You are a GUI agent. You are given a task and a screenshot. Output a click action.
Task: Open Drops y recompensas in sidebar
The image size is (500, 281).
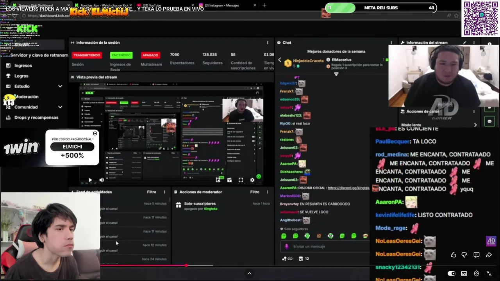(36, 117)
